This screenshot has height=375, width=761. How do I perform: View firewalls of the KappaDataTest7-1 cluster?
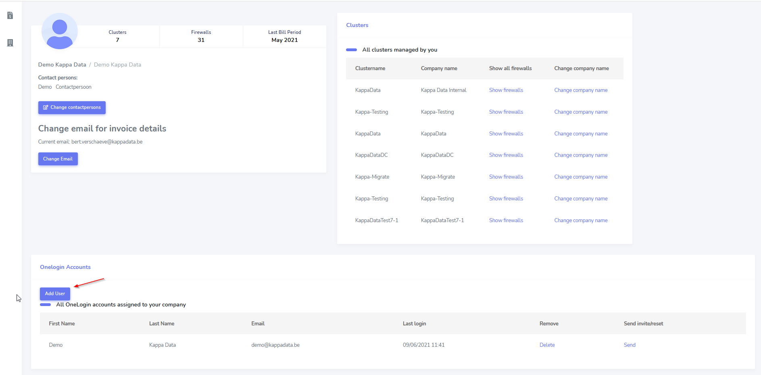[x=506, y=221]
